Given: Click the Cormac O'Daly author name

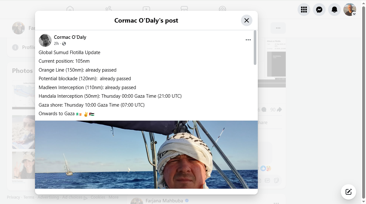Looking at the screenshot, I should (70, 37).
